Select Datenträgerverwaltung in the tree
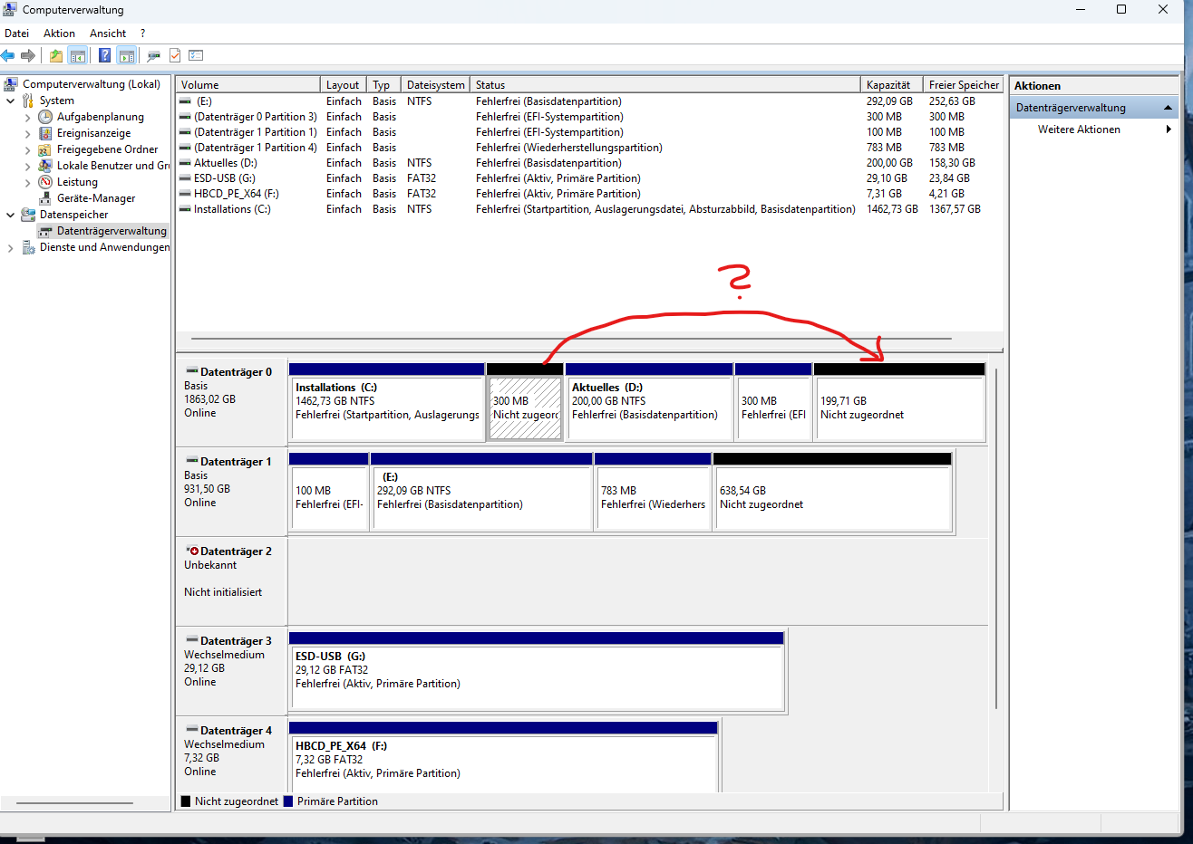1193x844 pixels. (112, 231)
